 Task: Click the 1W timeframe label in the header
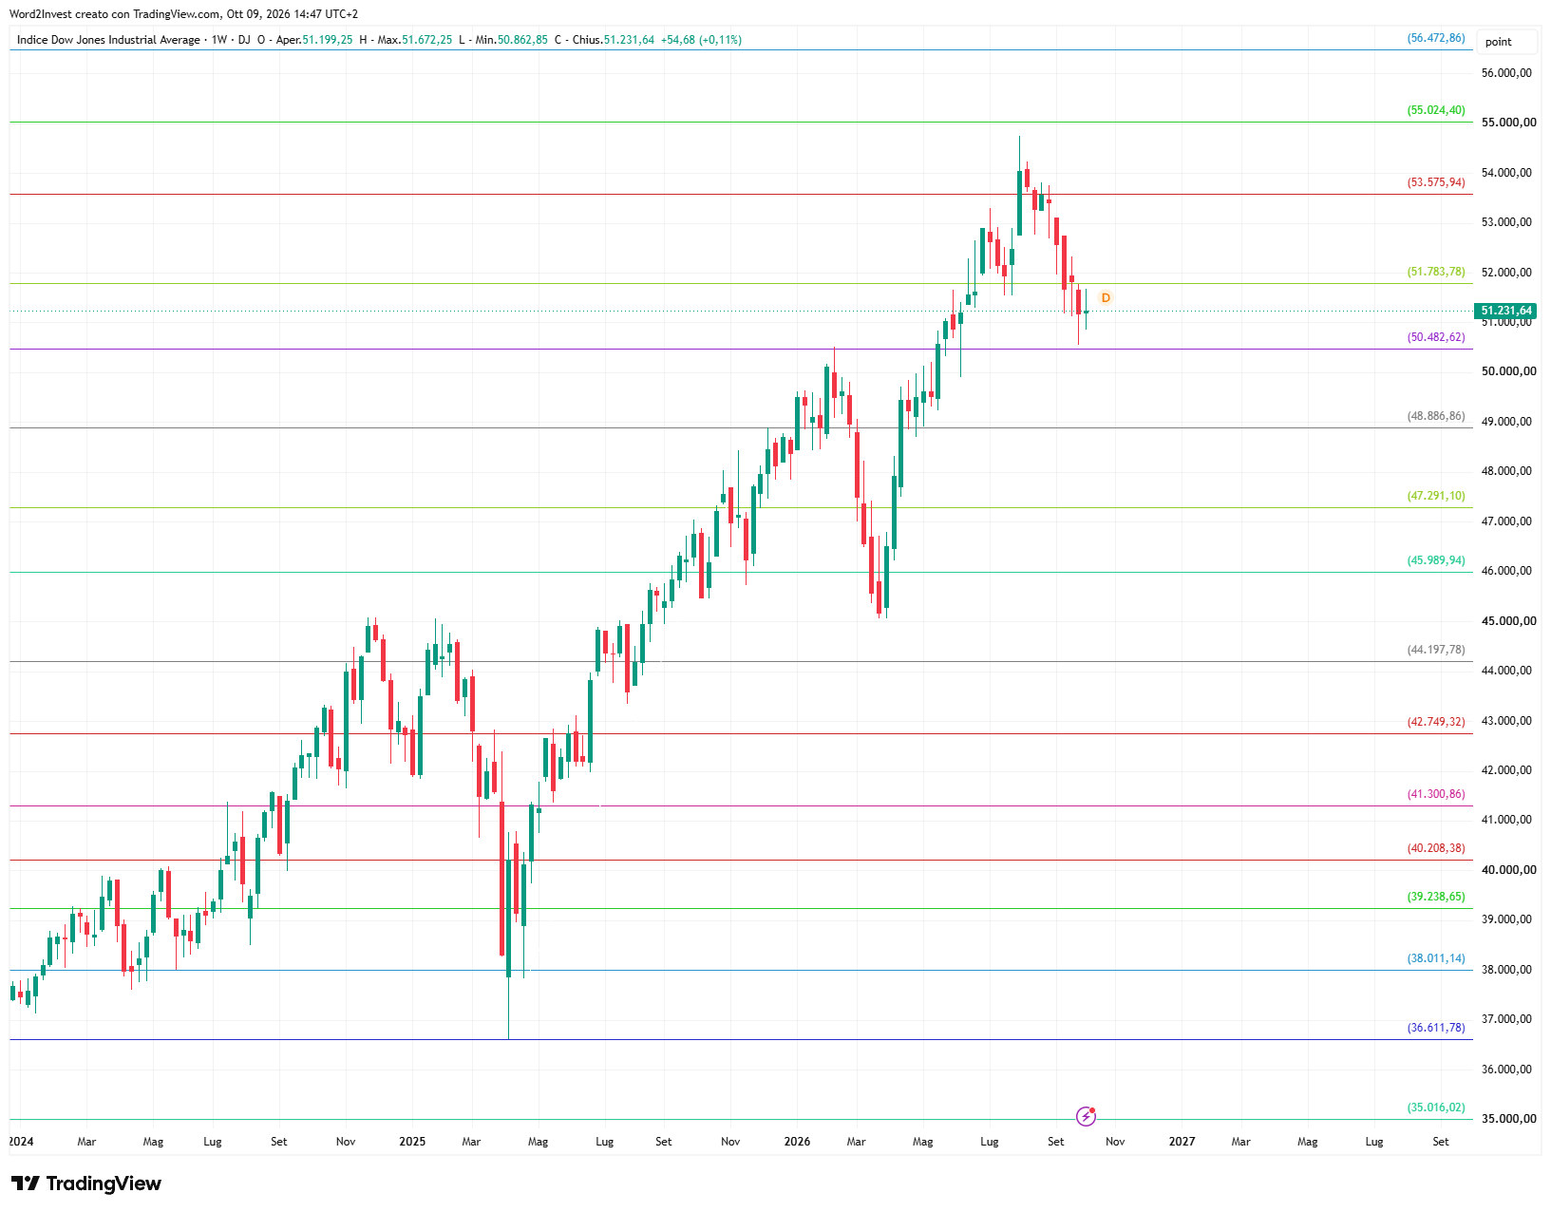point(219,40)
